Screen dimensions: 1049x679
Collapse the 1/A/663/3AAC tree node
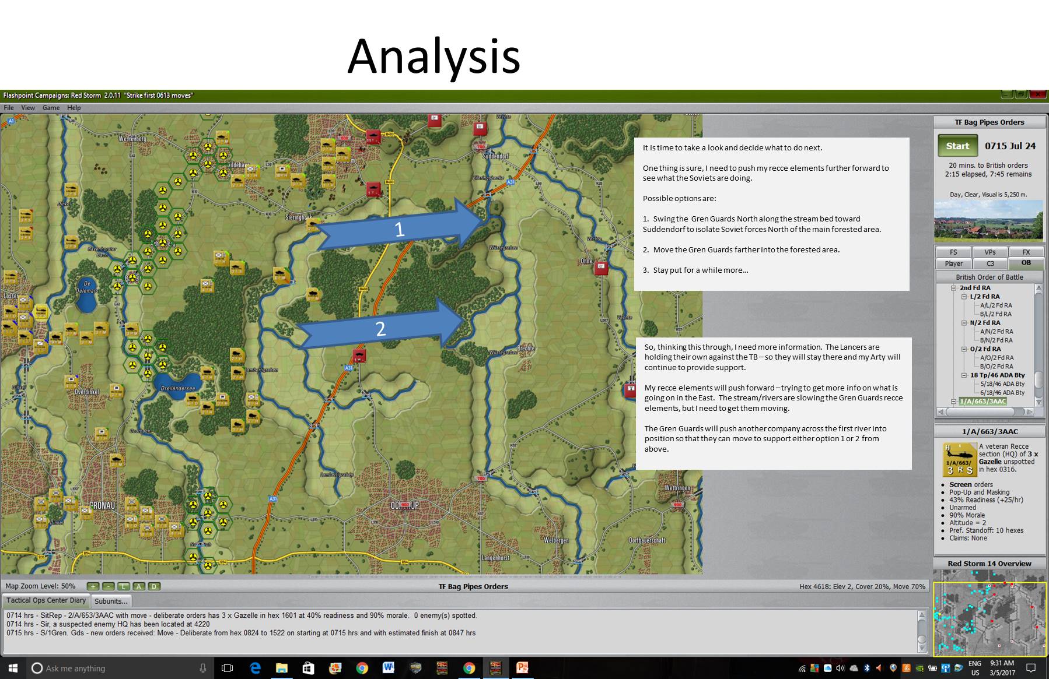click(x=953, y=402)
